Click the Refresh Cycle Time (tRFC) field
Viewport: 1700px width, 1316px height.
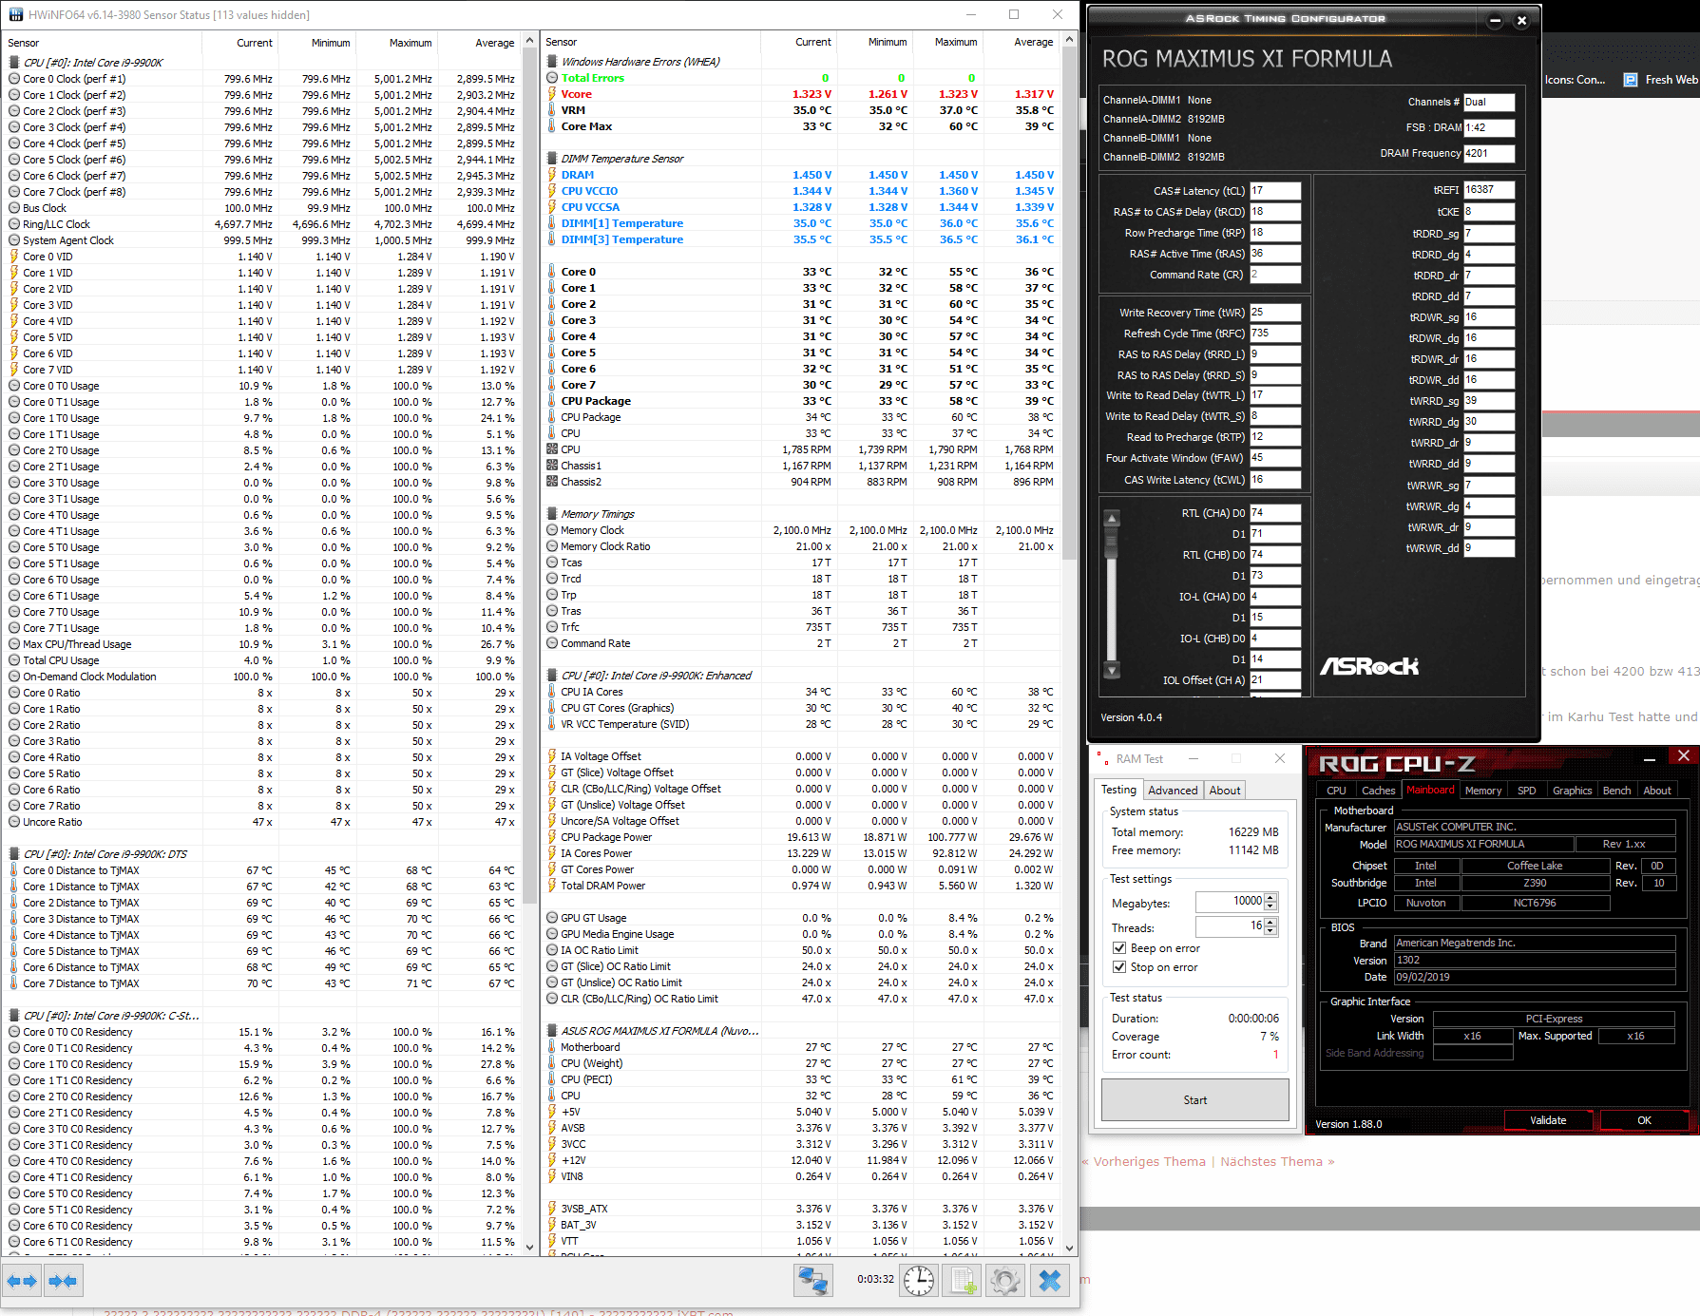coord(1275,334)
